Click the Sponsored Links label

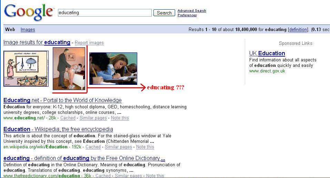point(296,43)
